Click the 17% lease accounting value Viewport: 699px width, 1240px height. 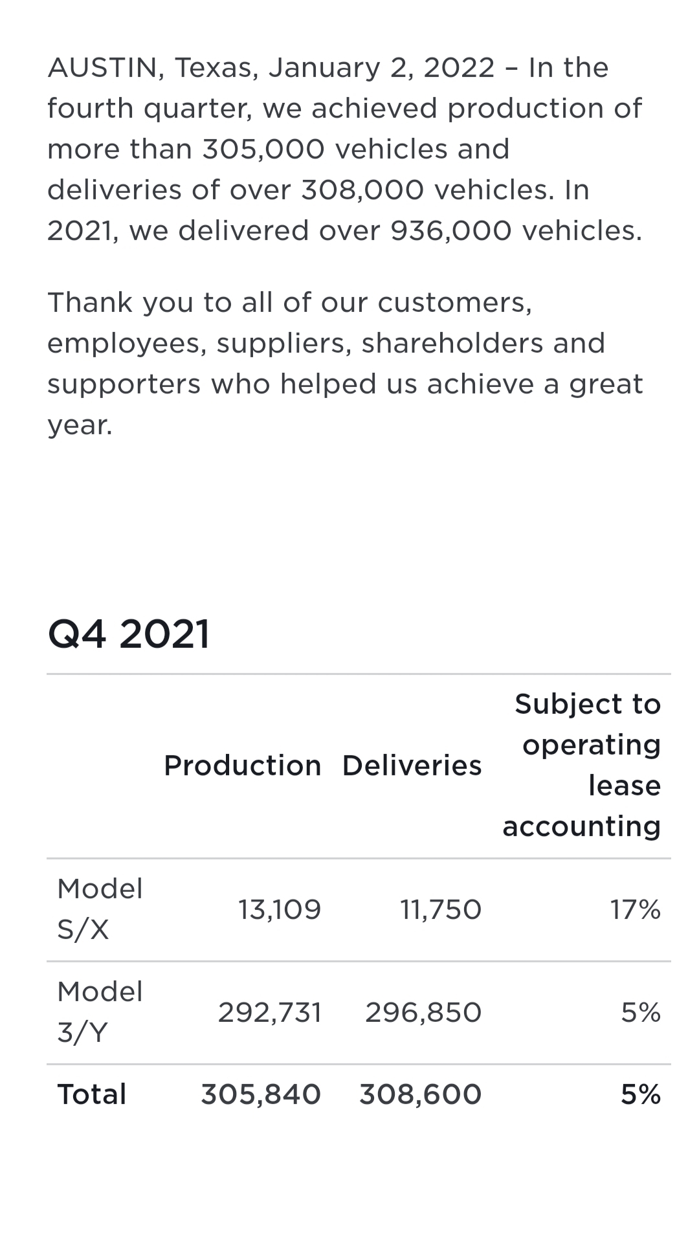(x=635, y=909)
